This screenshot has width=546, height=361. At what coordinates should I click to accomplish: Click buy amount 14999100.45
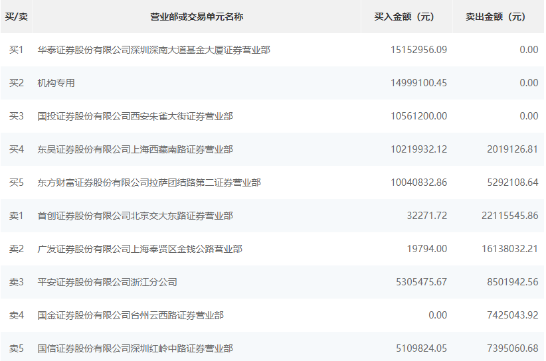pos(418,83)
